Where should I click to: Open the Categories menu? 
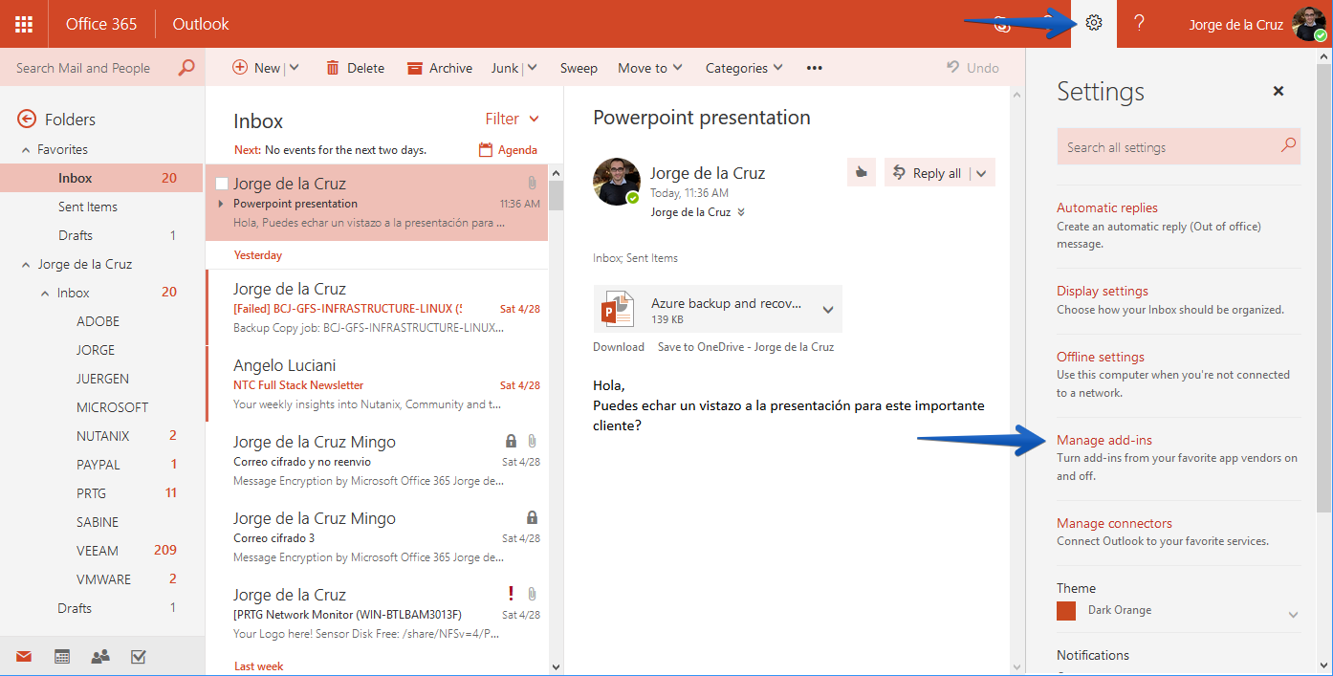pyautogui.click(x=744, y=68)
